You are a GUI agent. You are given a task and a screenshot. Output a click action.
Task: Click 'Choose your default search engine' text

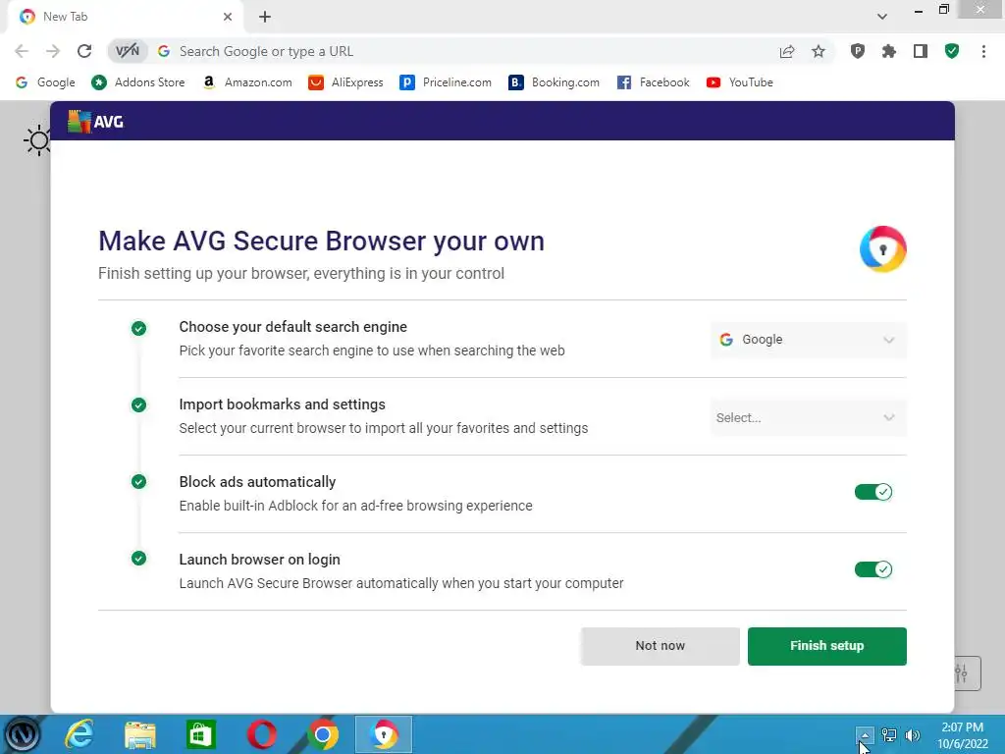pos(292,326)
